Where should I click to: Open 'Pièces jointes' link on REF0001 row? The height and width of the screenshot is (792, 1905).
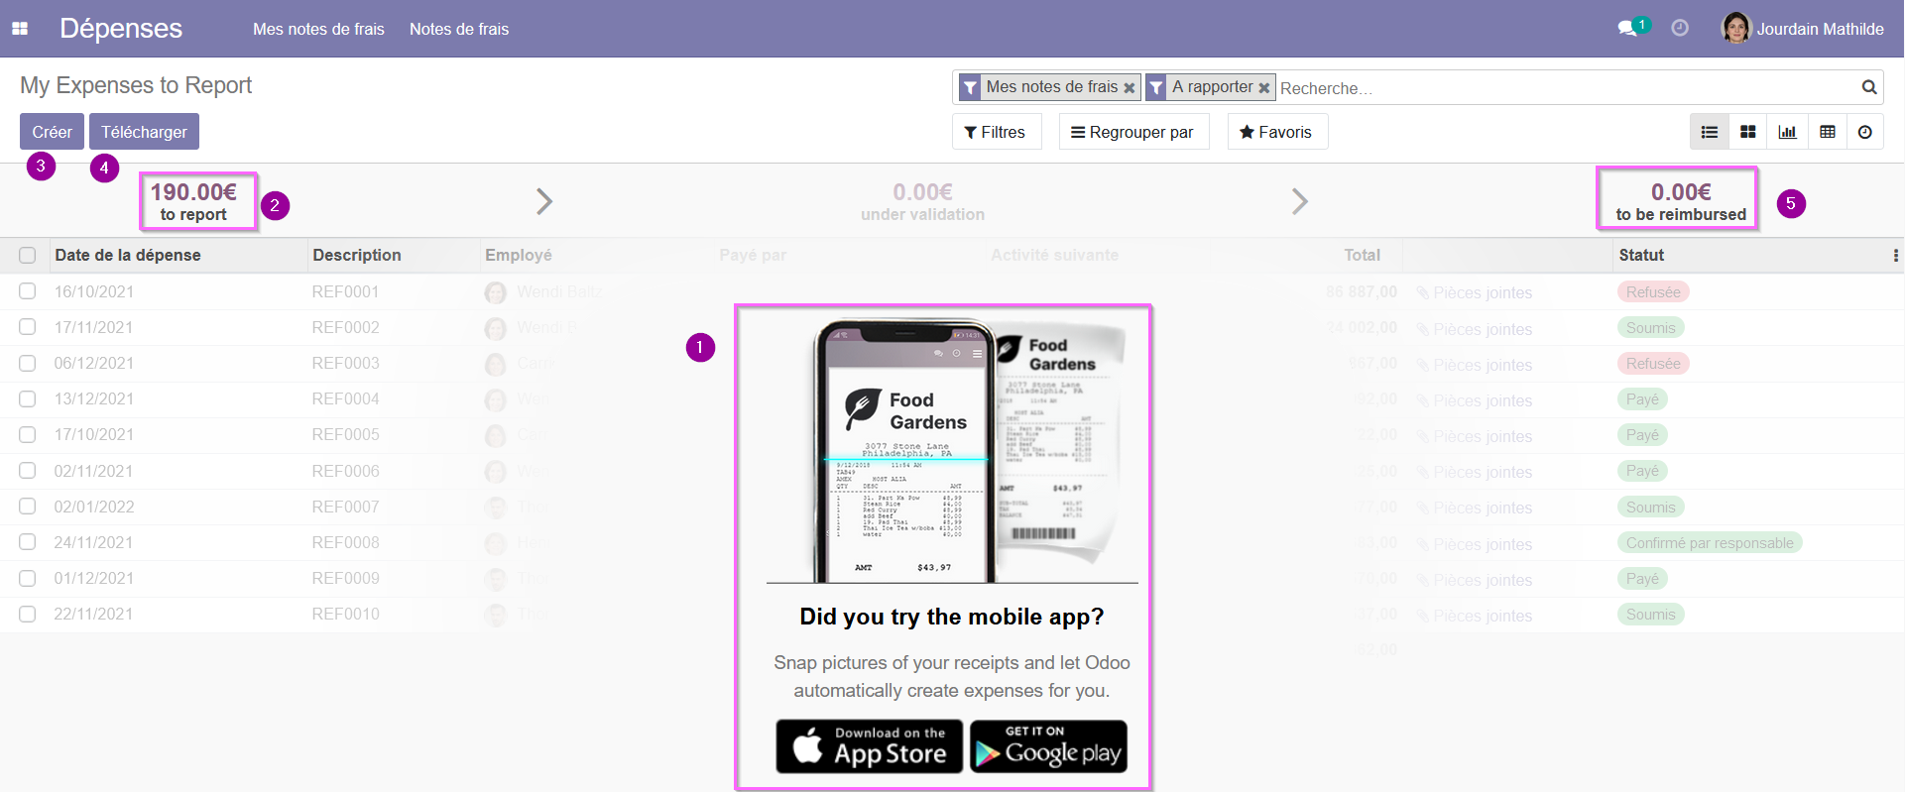(1475, 292)
